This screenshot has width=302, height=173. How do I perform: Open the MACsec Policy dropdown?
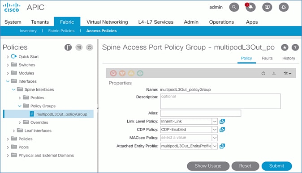point(215,138)
